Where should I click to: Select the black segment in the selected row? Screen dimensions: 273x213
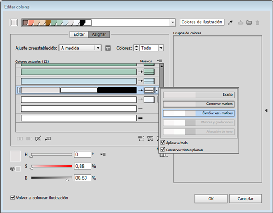[x=117, y=90]
